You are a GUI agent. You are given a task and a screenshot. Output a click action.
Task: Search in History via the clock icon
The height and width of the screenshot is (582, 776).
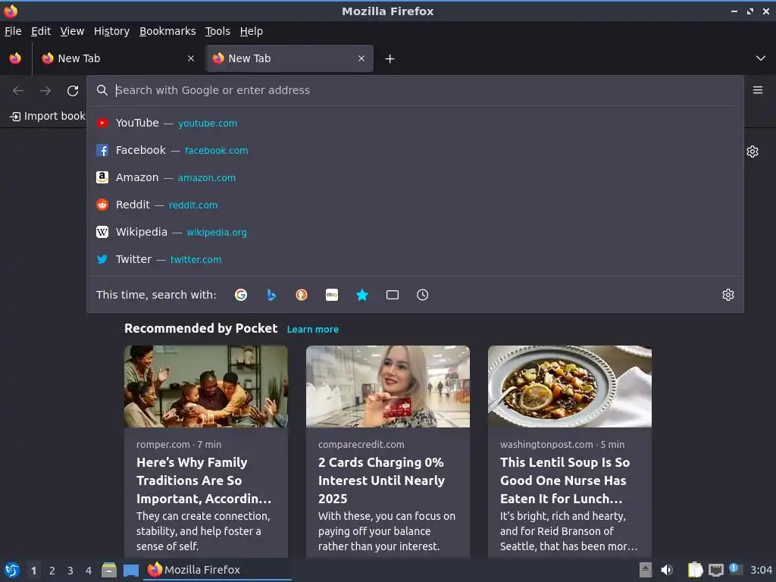(423, 295)
